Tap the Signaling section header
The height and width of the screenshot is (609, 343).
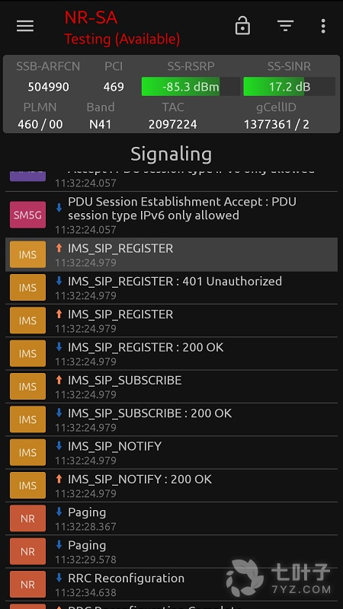tap(171, 155)
